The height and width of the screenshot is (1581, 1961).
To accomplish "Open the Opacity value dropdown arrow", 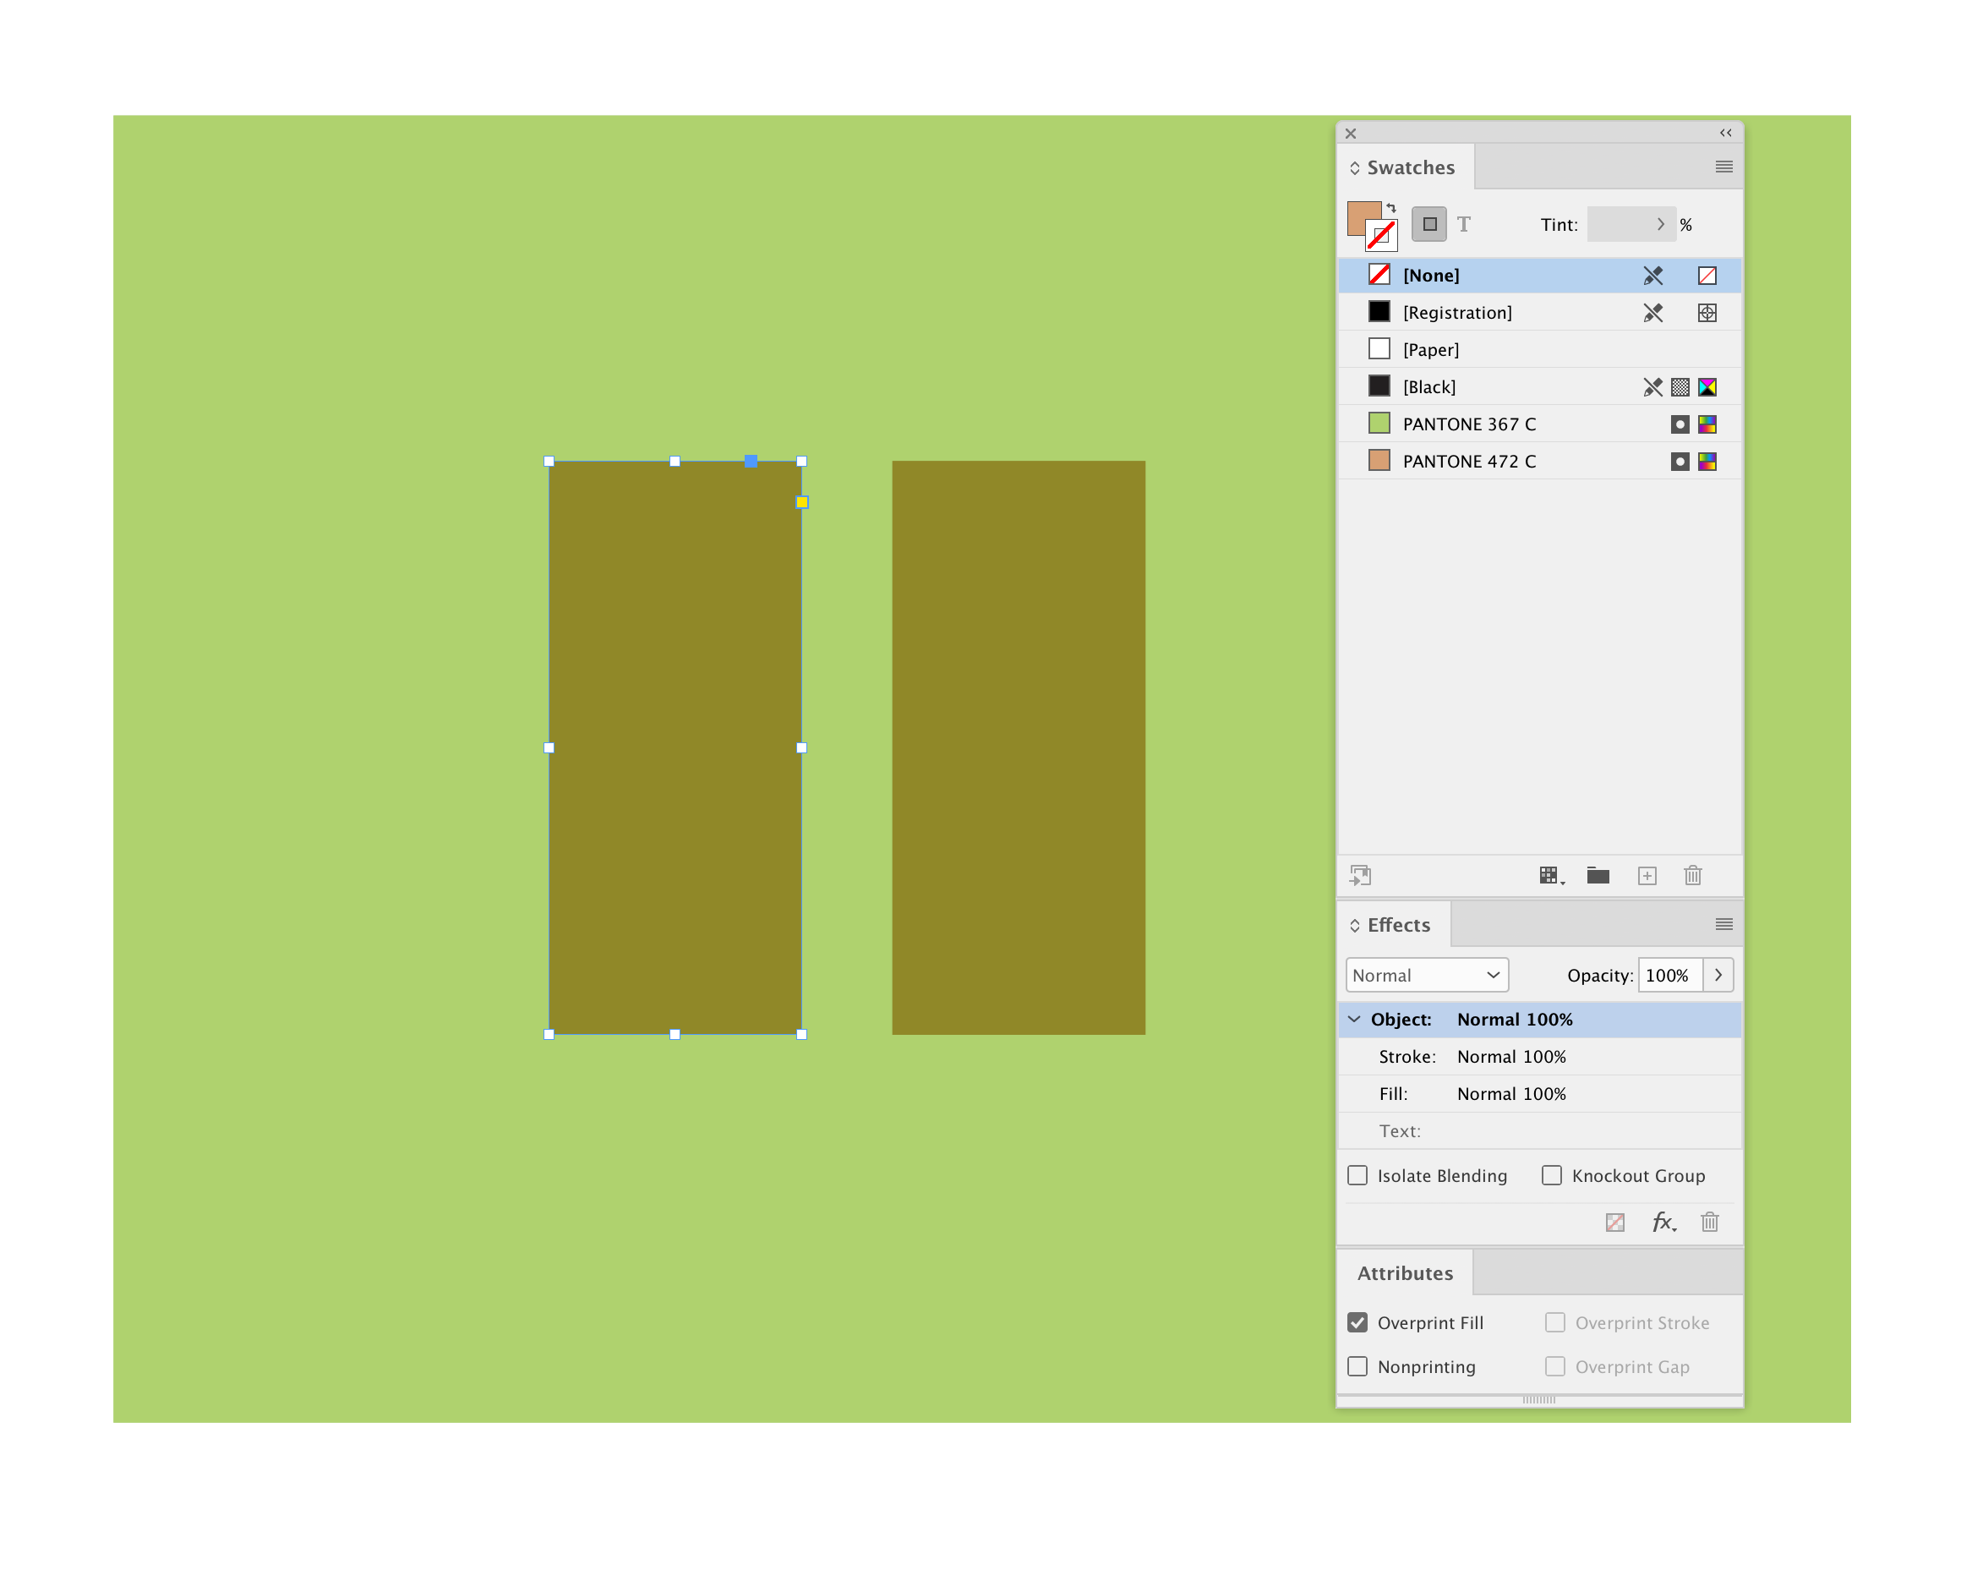I will 1718,975.
